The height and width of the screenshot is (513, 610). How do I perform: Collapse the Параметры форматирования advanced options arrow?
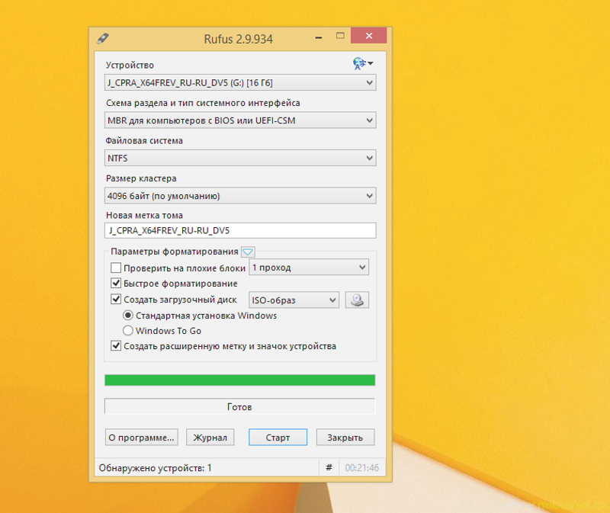pyautogui.click(x=248, y=252)
